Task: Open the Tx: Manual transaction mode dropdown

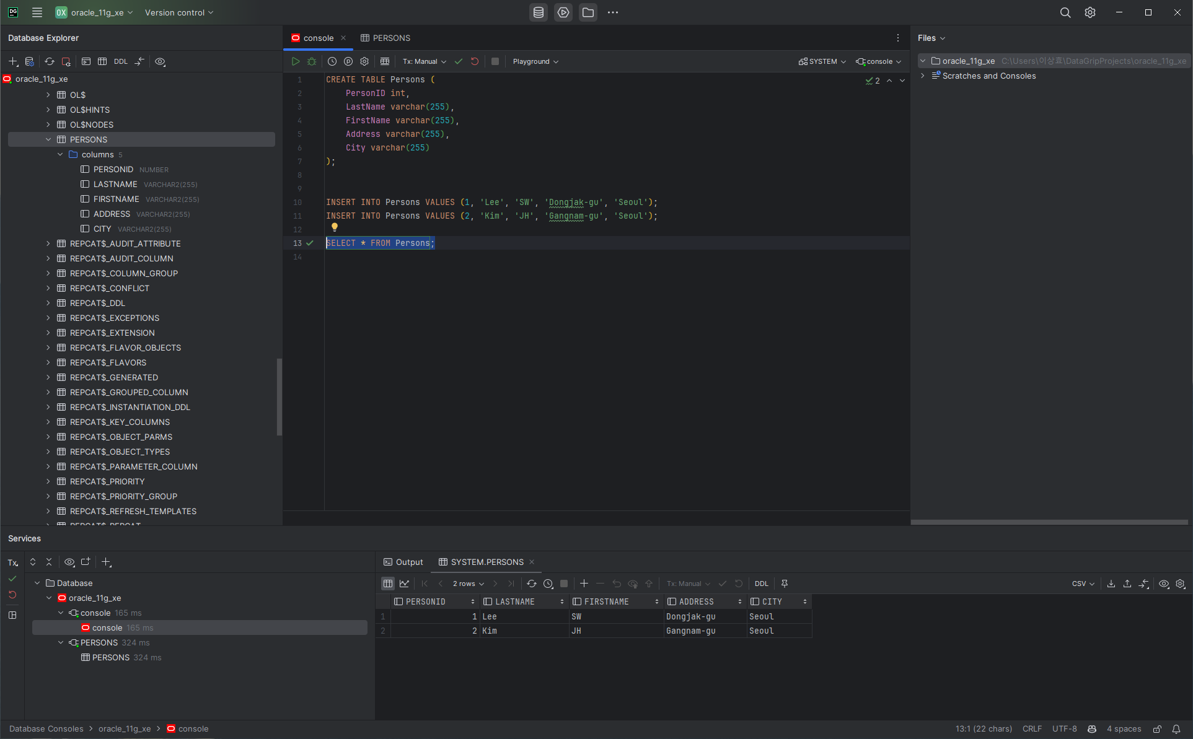Action: coord(425,61)
